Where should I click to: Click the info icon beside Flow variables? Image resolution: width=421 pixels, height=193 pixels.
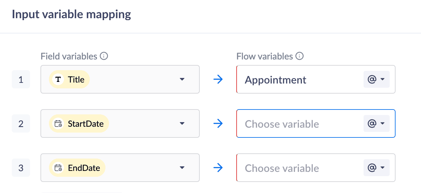[299, 56]
